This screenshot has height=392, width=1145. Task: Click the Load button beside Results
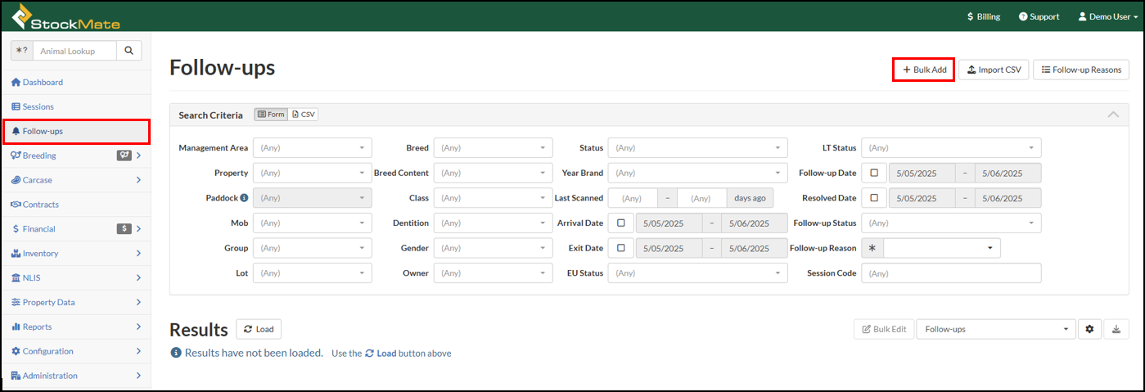pyautogui.click(x=259, y=329)
